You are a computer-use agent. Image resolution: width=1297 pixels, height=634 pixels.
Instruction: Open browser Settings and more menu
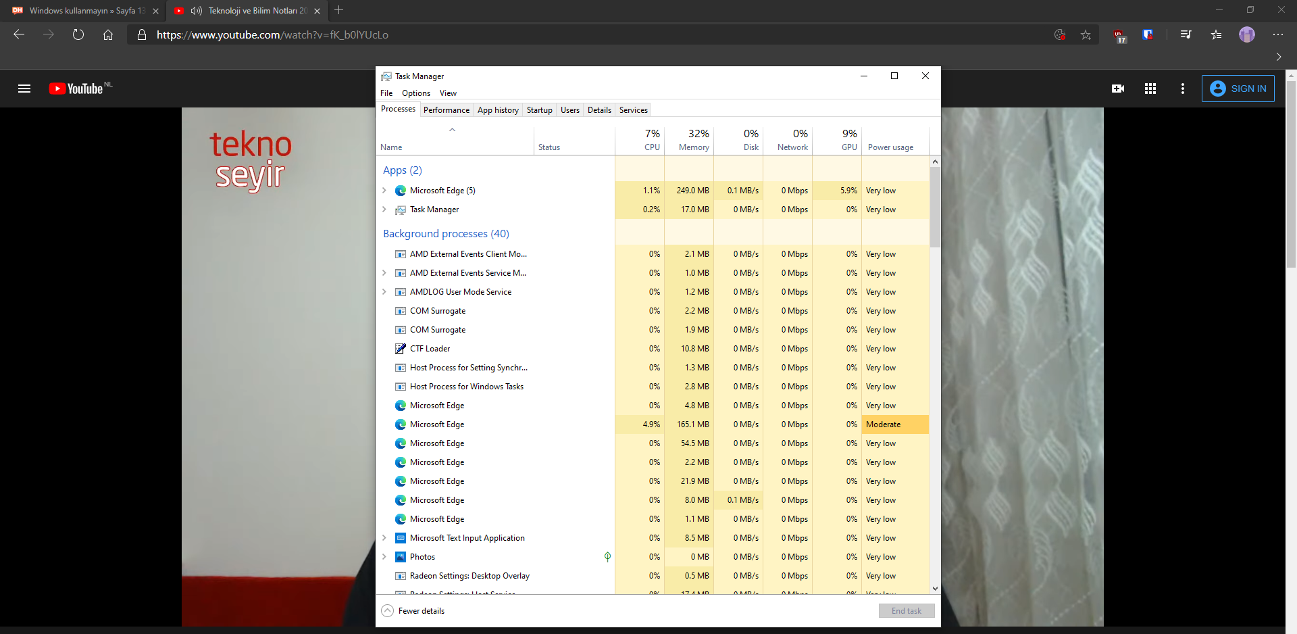(x=1277, y=34)
